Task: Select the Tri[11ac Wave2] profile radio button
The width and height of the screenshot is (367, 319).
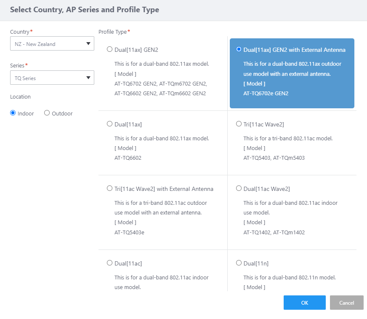Action: (x=239, y=124)
